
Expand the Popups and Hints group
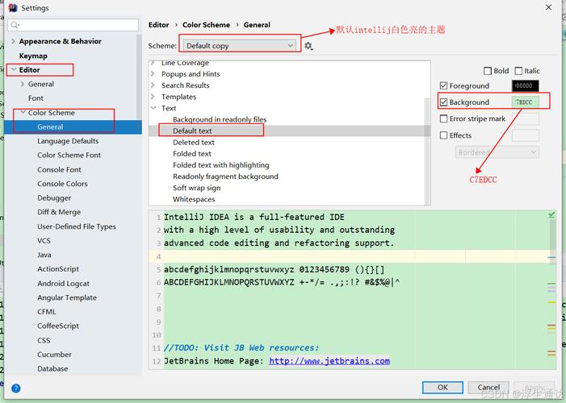153,74
